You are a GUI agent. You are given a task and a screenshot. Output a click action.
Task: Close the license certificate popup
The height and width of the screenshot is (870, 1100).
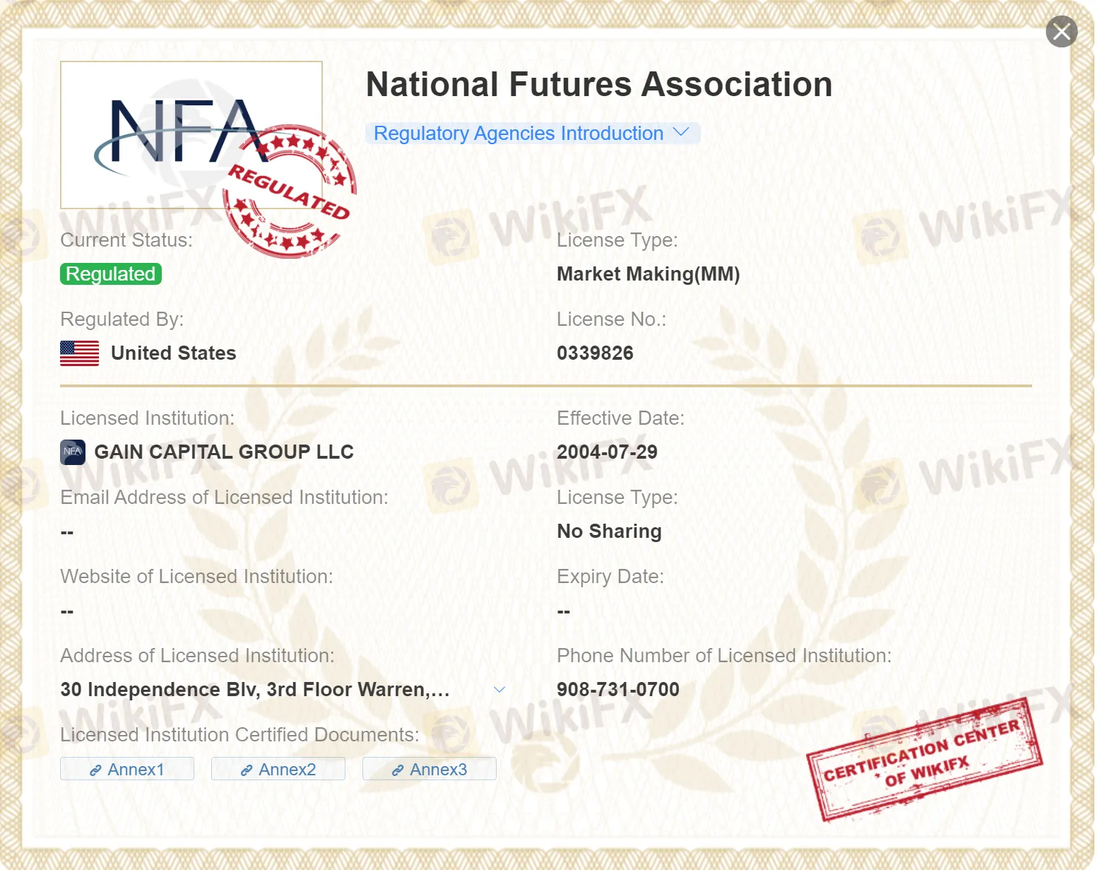1061,32
